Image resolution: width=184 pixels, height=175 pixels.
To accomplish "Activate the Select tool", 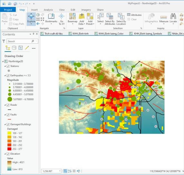I will [x=100, y=19].
